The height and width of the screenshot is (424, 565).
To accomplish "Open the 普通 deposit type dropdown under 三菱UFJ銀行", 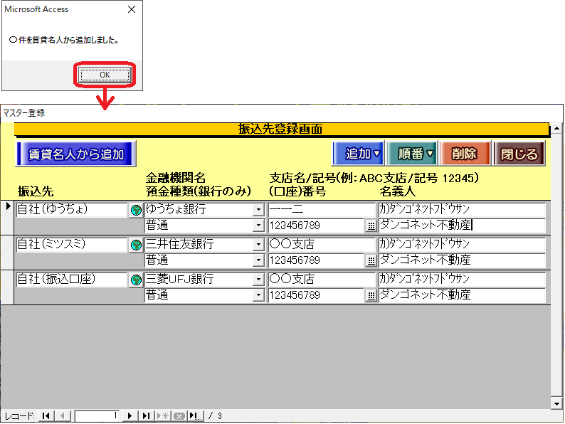I will pyautogui.click(x=258, y=295).
